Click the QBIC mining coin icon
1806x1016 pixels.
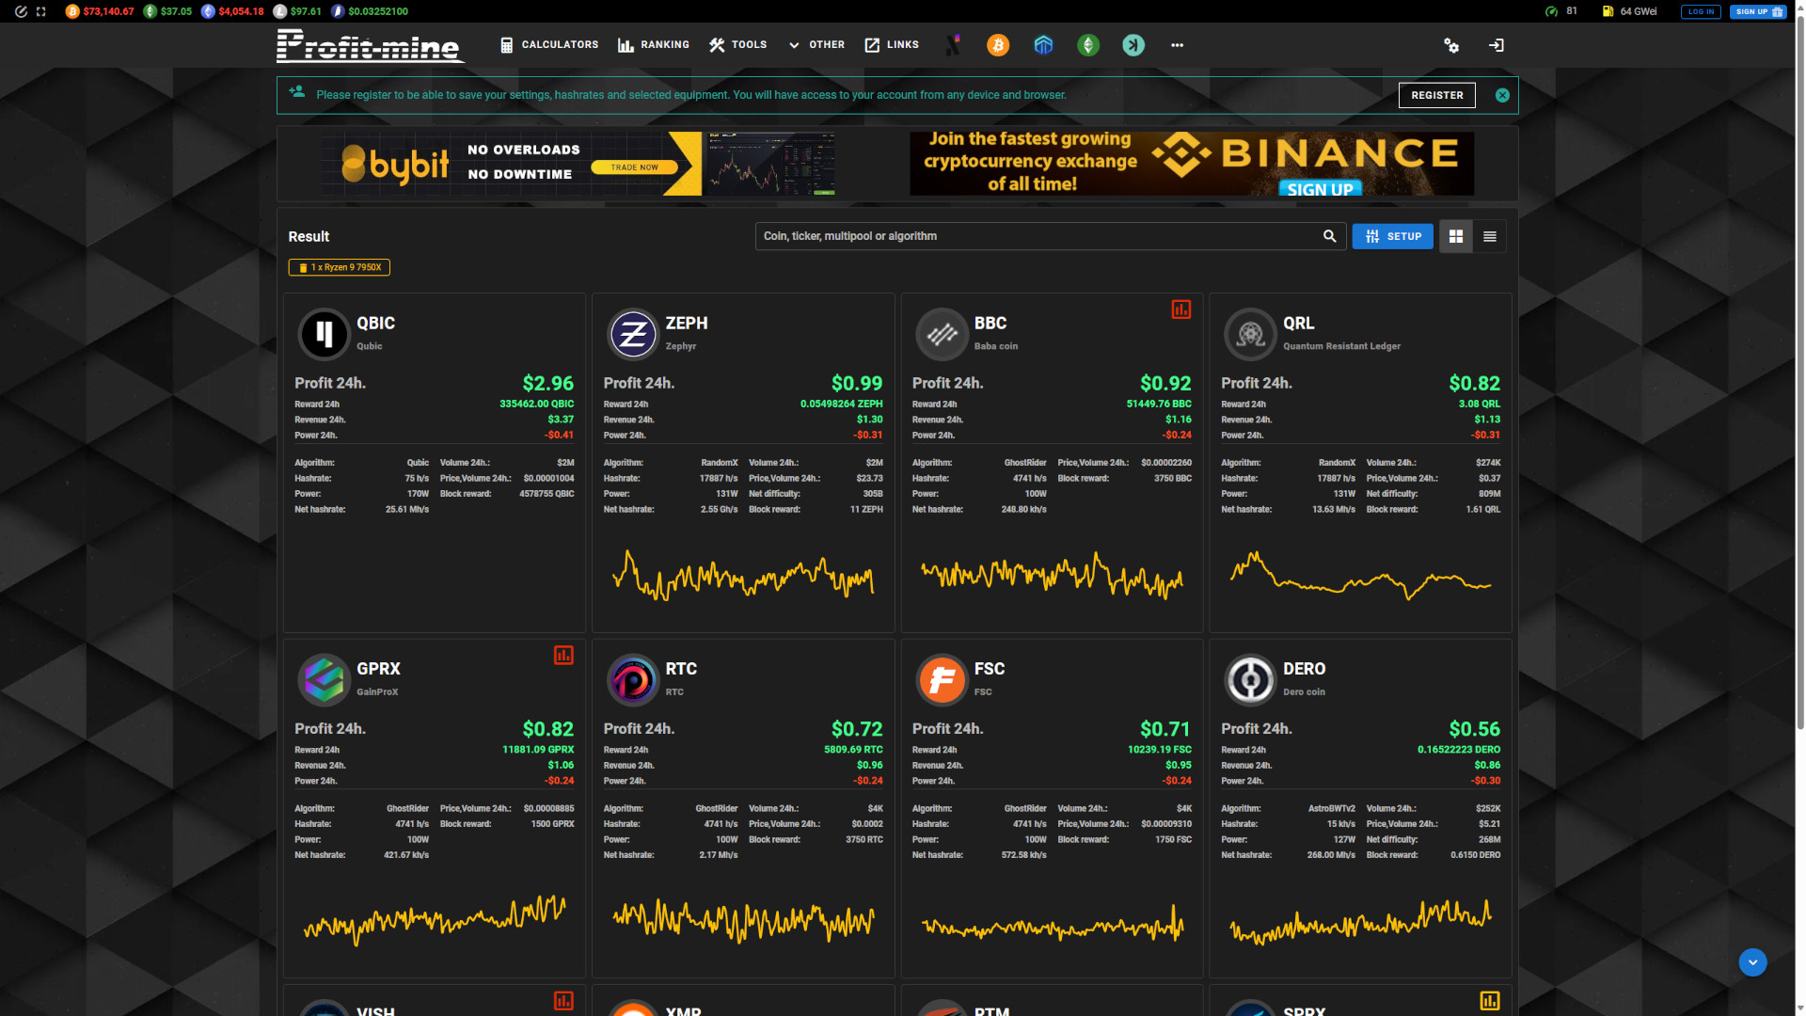[323, 334]
